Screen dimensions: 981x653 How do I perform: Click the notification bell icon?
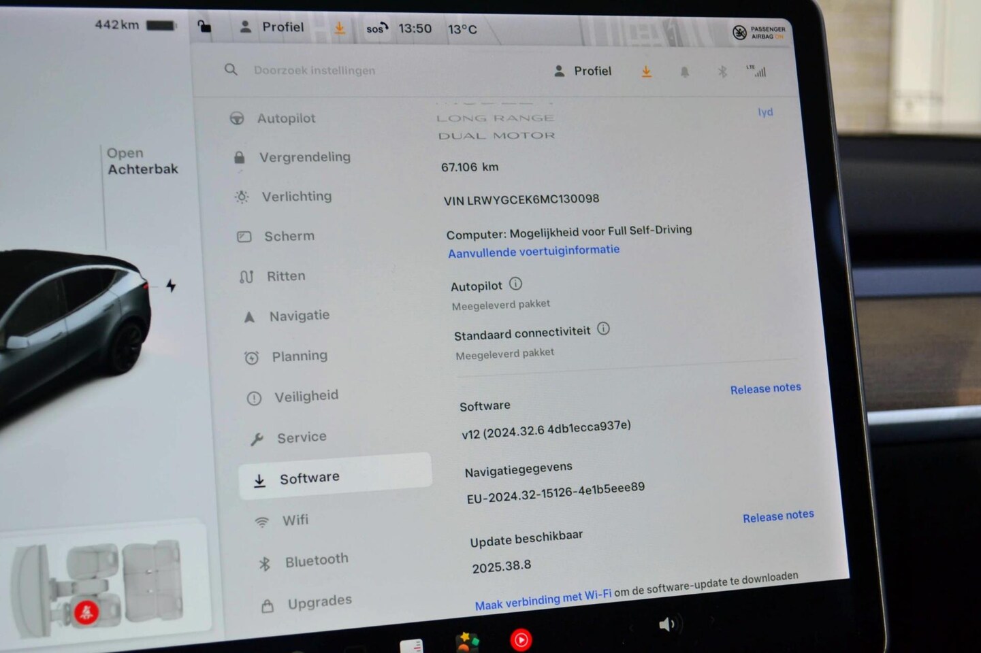[x=684, y=72]
